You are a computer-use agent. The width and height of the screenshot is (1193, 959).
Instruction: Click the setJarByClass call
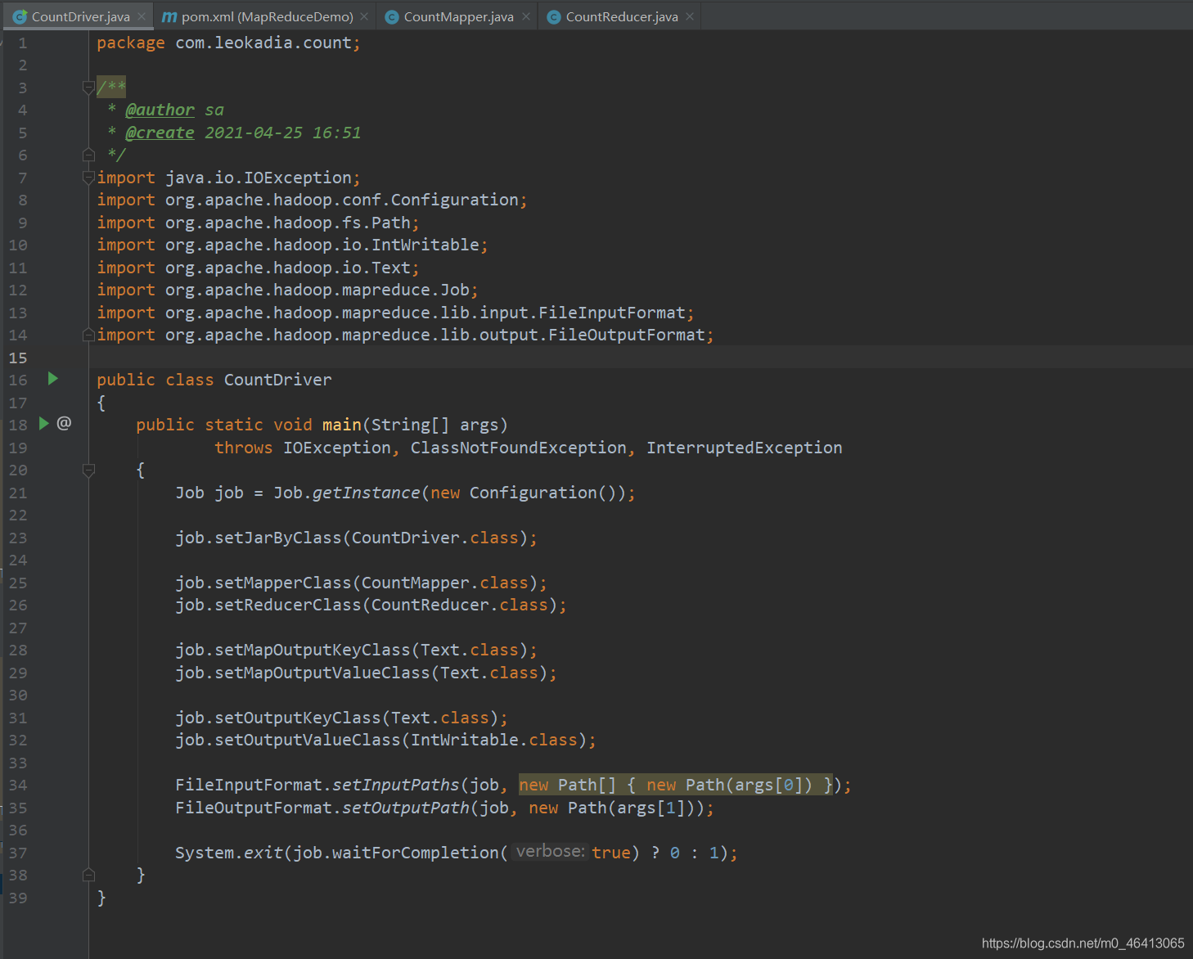[278, 538]
